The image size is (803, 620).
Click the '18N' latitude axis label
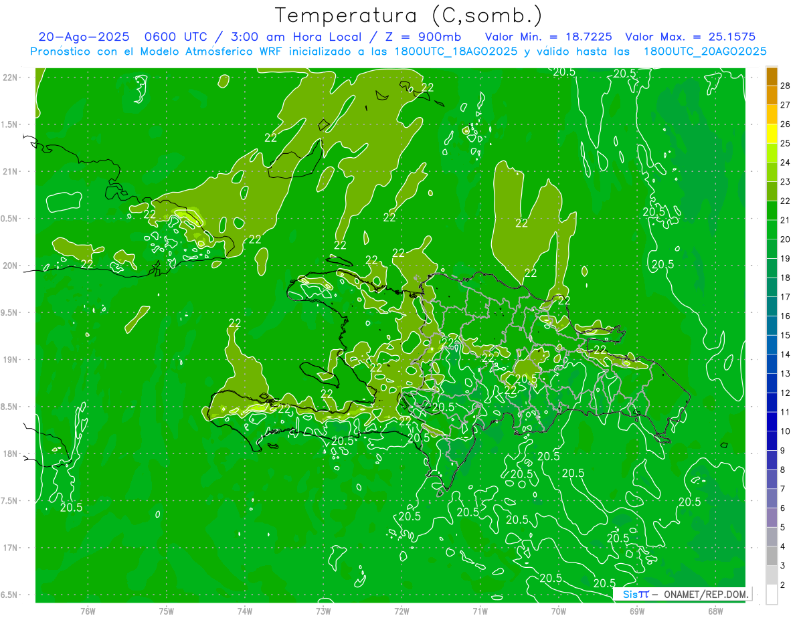(11, 453)
